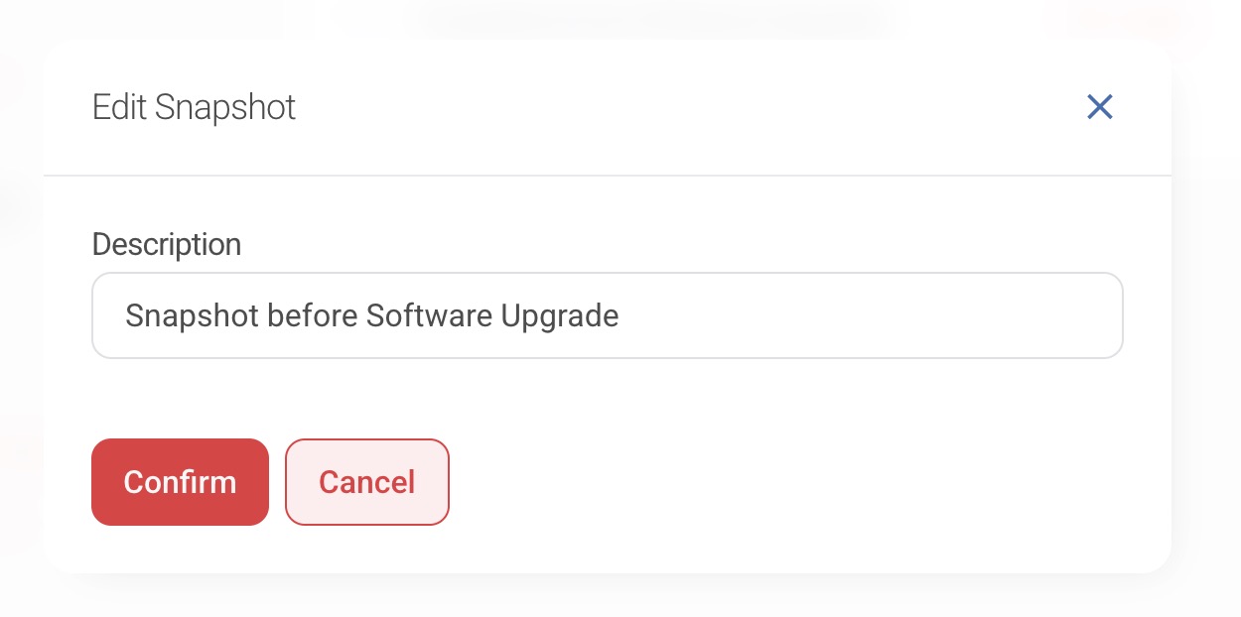Place cursor on "Snapshot" in the description field
The image size is (1241, 617).
193,315
